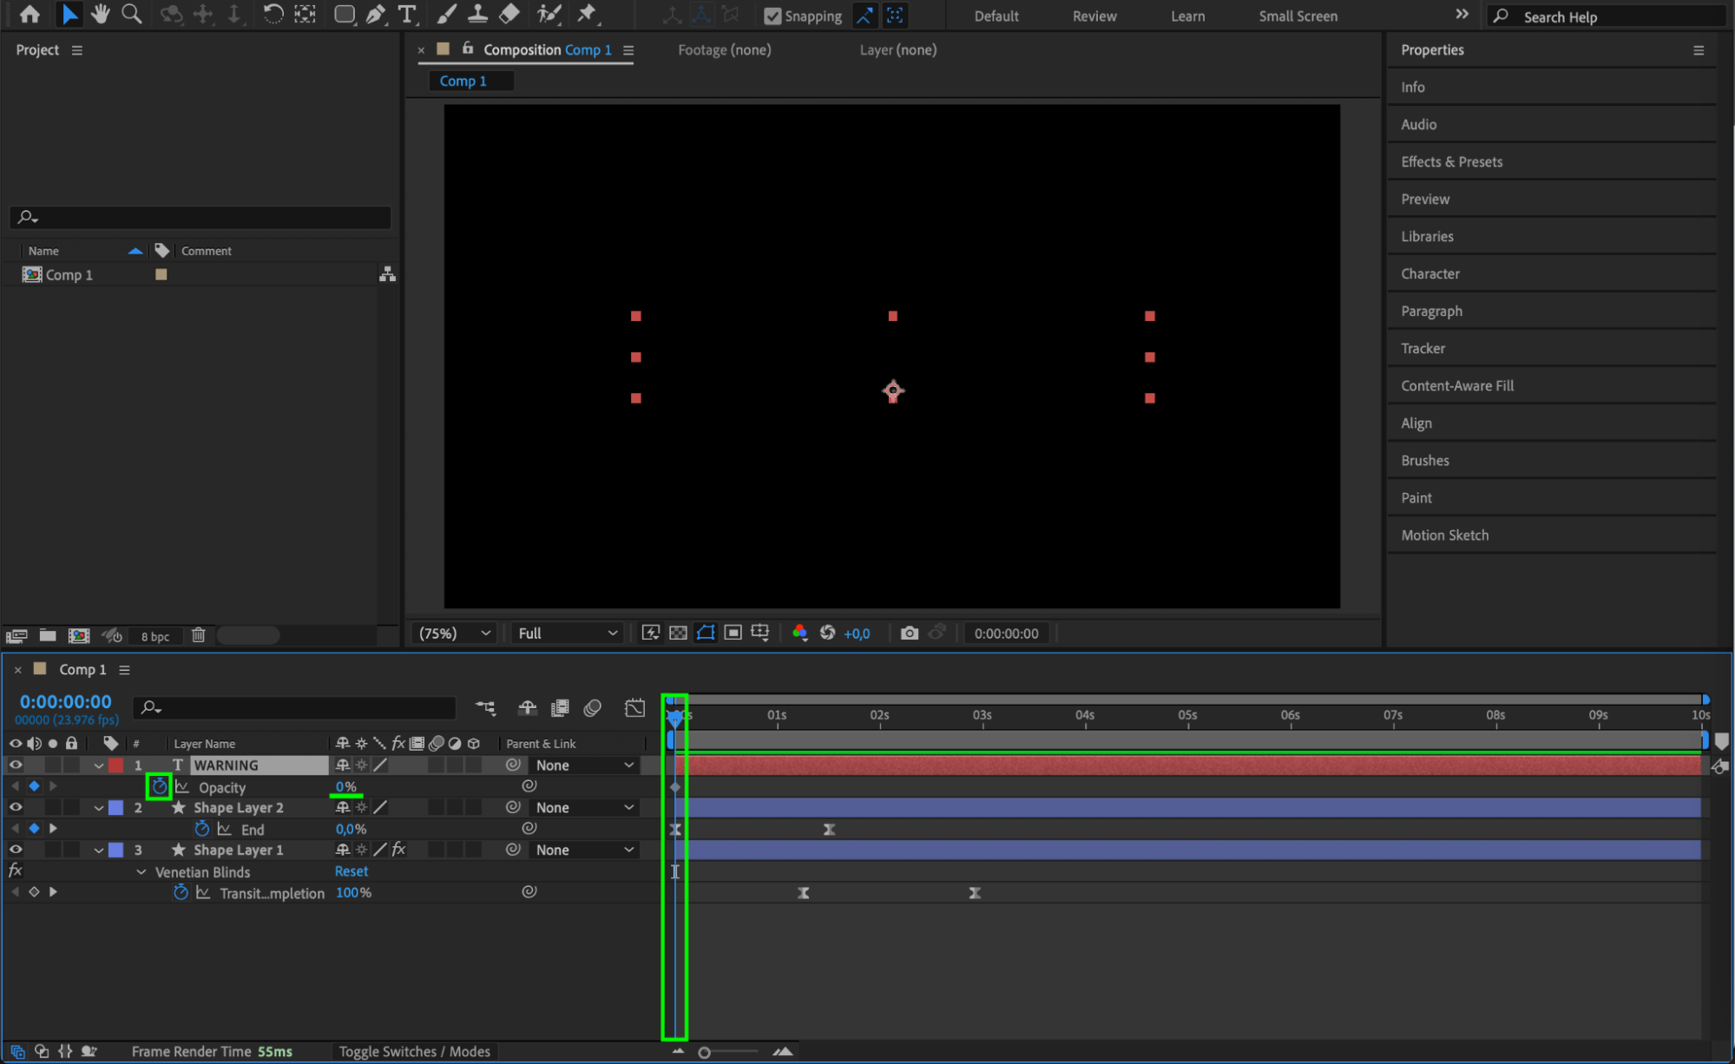Hide the WARNING layer with eye icon
The width and height of the screenshot is (1735, 1064).
point(16,765)
